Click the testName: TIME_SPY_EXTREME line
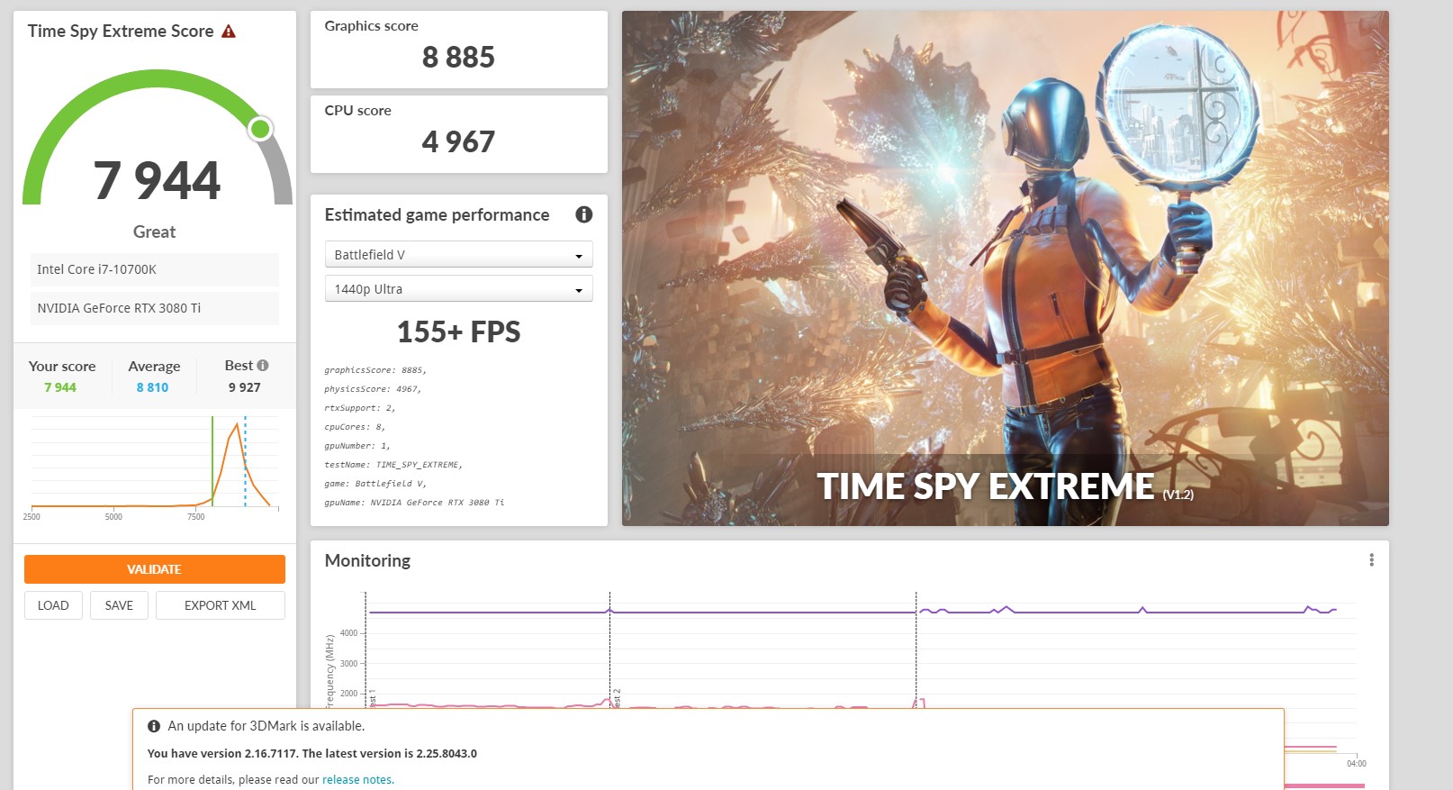1453x790 pixels. coord(393,465)
